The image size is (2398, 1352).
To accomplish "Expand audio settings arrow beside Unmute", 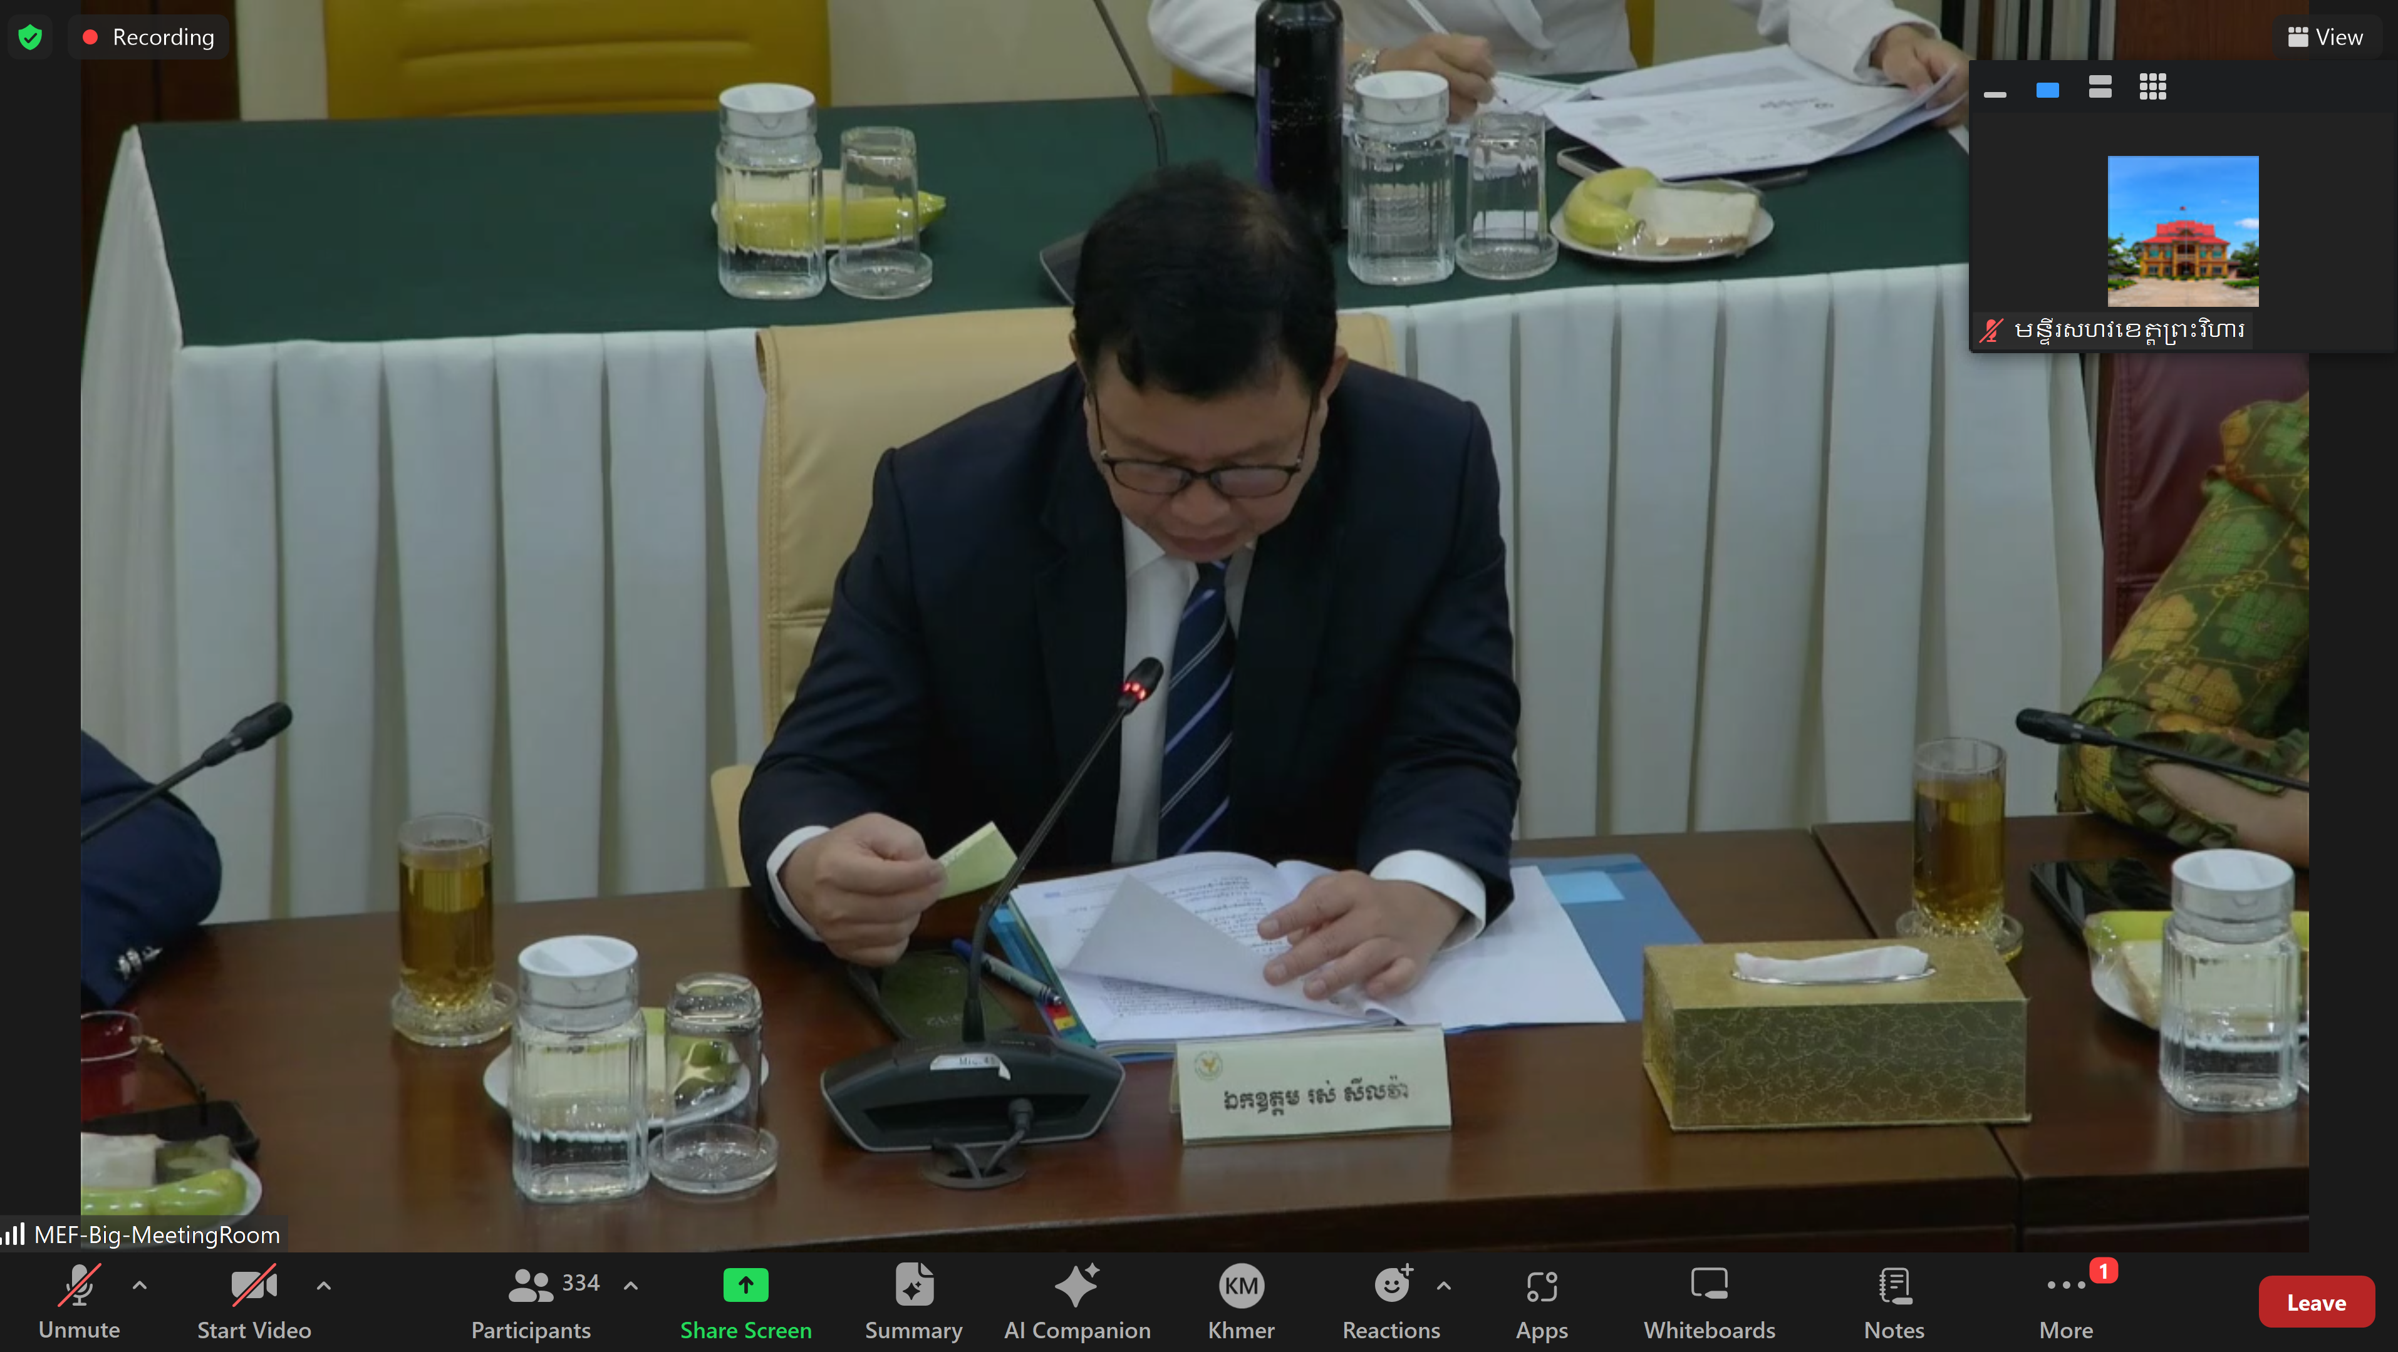I will tap(140, 1286).
